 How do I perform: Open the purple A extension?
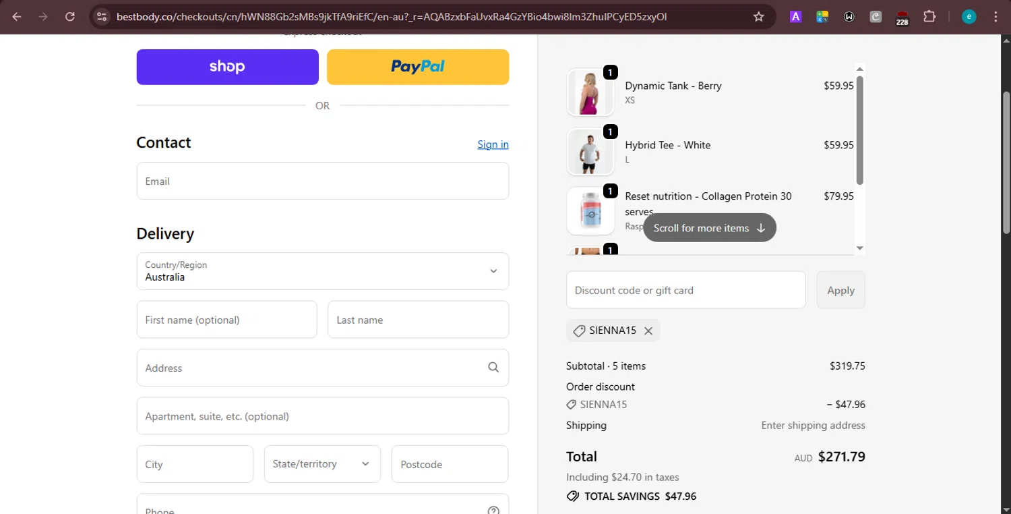(x=796, y=17)
